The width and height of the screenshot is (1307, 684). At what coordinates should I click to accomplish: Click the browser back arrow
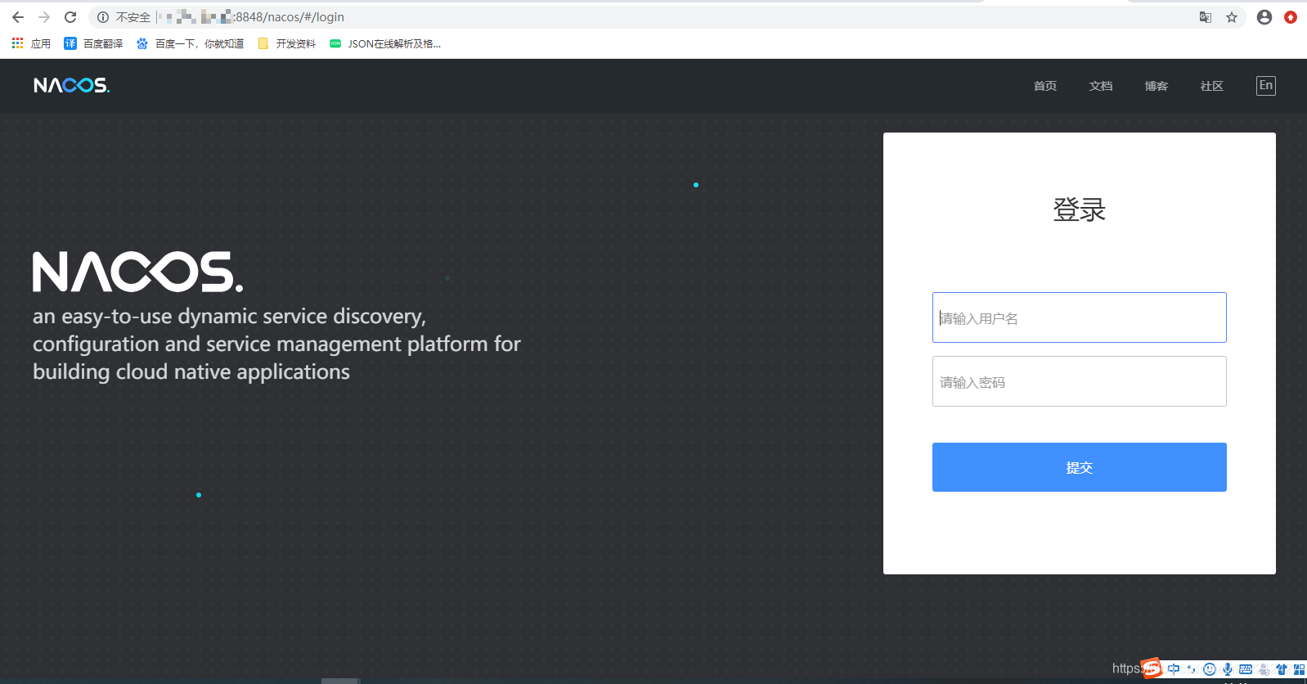tap(18, 17)
